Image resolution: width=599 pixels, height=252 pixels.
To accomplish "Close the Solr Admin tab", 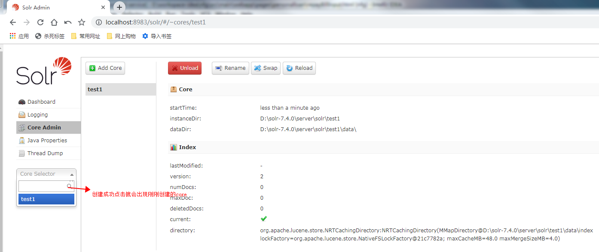I will [104, 7].
